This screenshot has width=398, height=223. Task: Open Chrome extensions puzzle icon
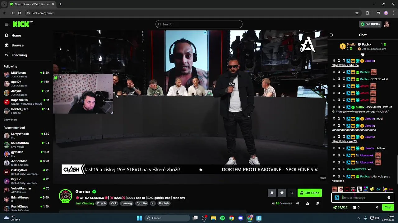pyautogui.click(x=368, y=13)
